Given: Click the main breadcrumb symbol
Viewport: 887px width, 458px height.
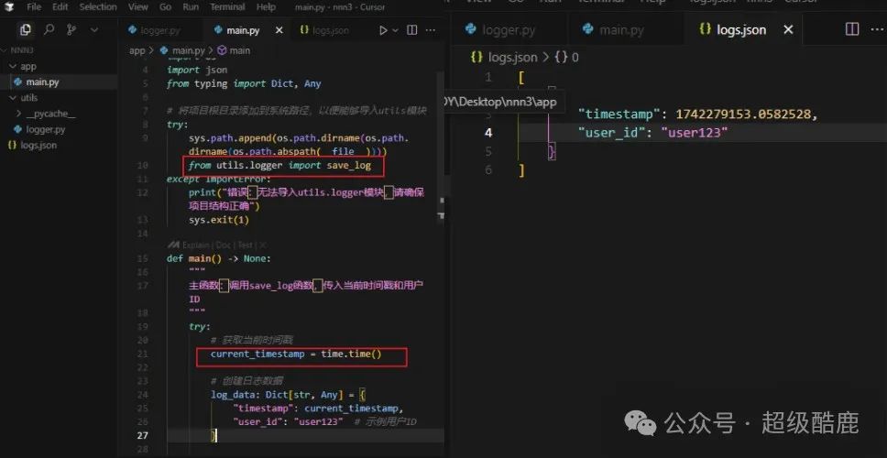Looking at the screenshot, I should click(x=239, y=50).
